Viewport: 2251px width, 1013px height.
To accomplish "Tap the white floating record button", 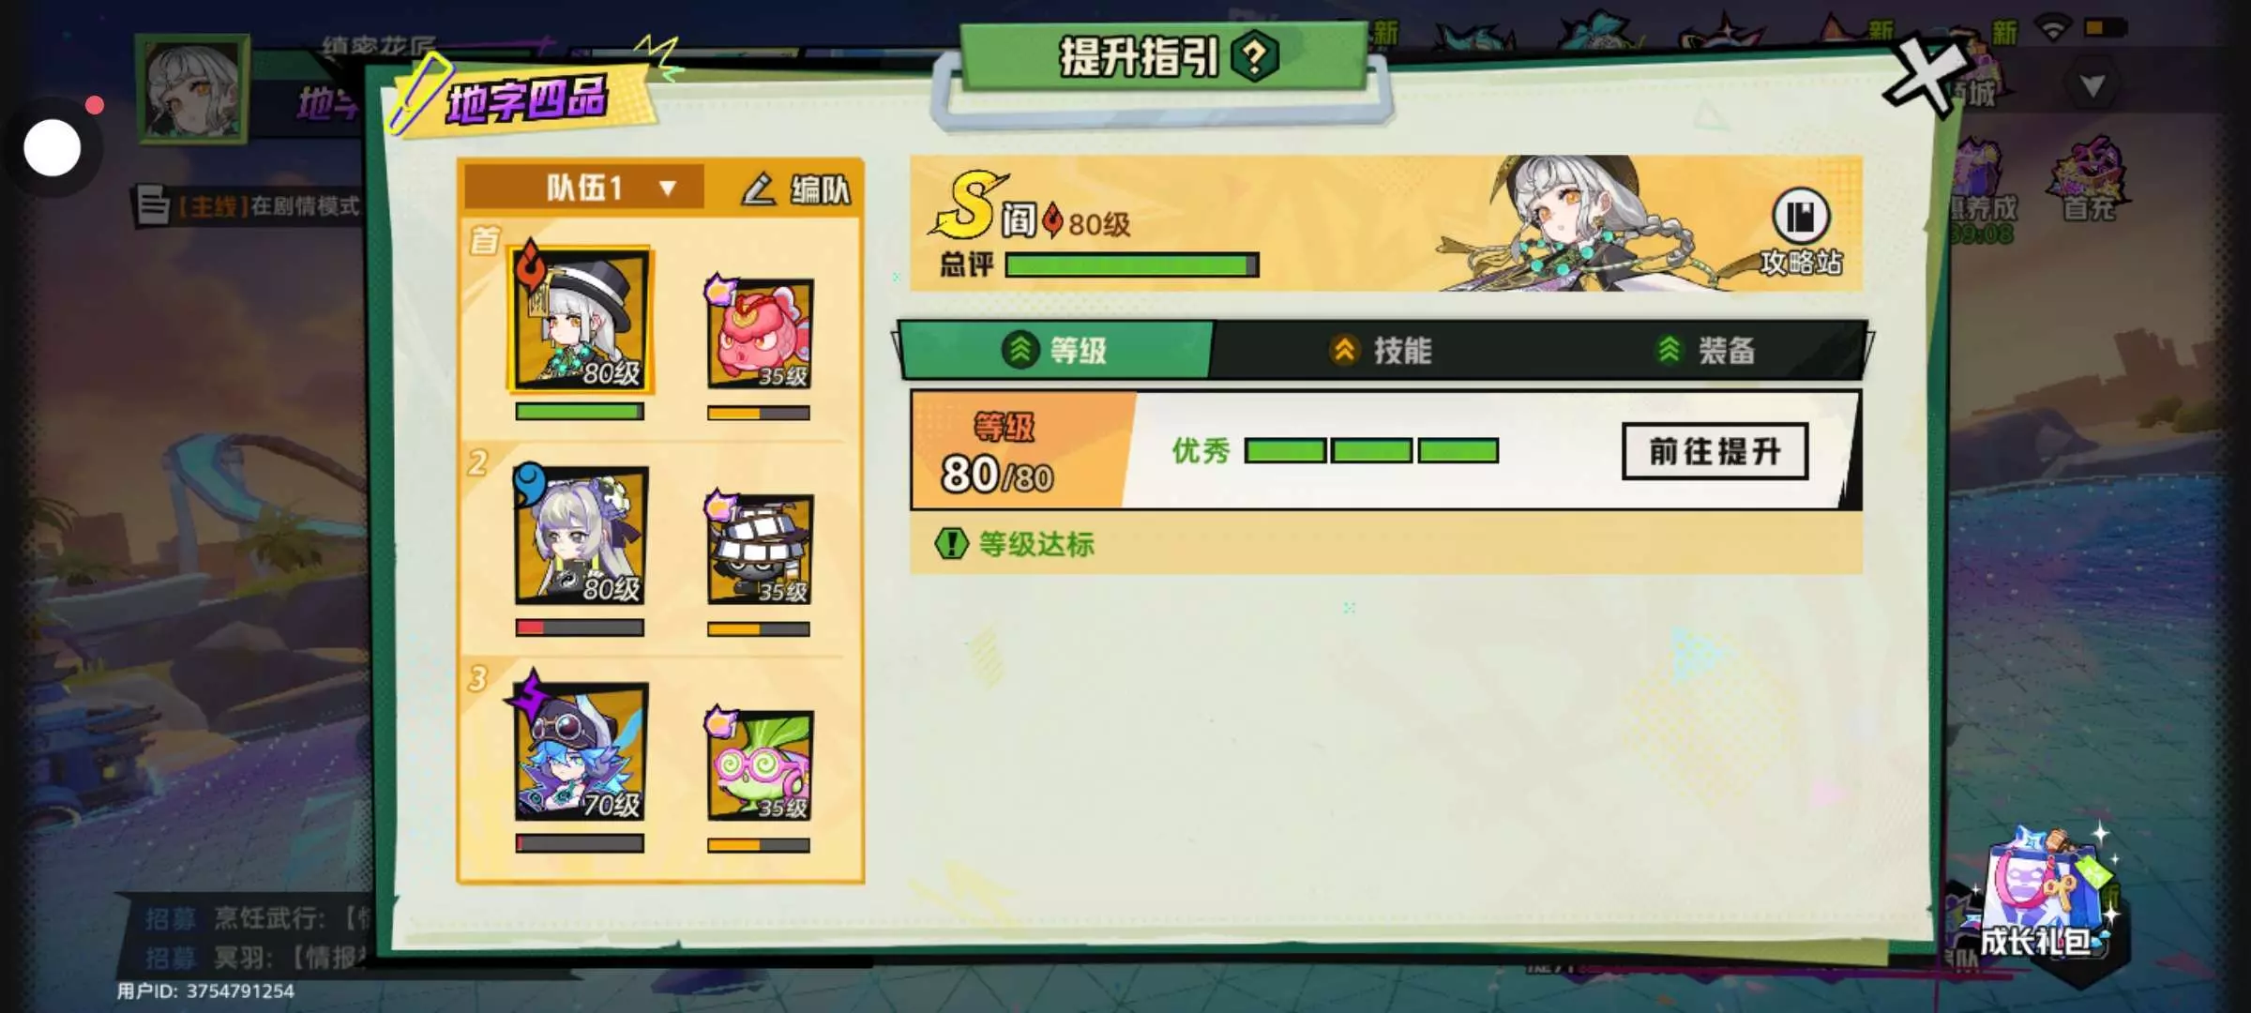I will [x=53, y=147].
